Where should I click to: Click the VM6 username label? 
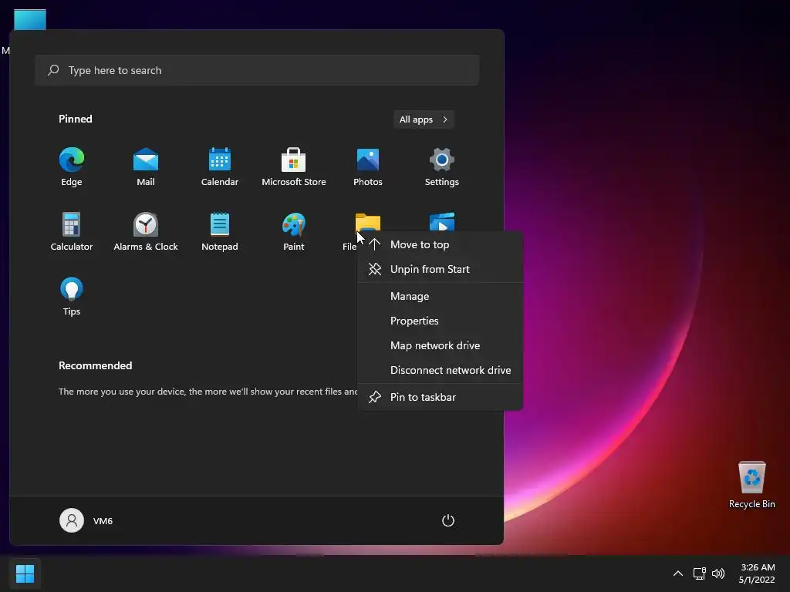103,521
